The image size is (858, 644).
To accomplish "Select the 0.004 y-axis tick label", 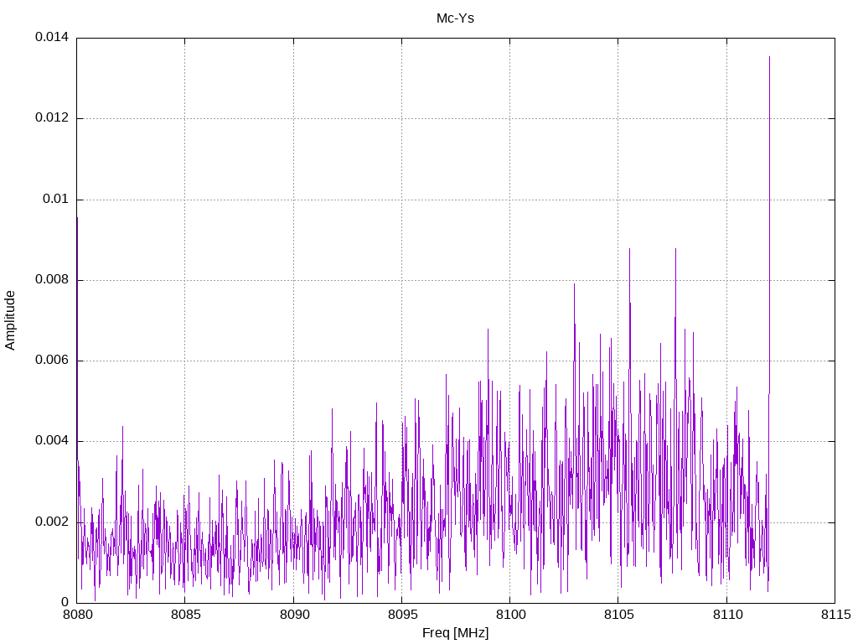I will point(51,441).
